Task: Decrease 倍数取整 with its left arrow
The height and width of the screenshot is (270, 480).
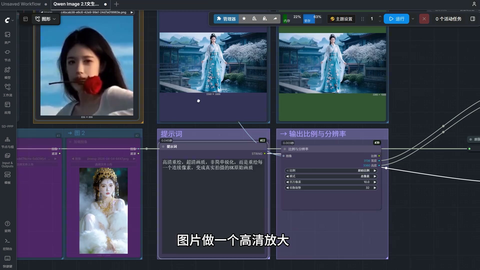Action: [x=287, y=188]
